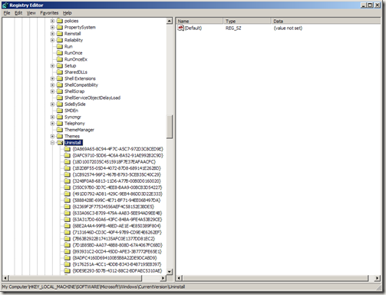Expand the Syncmgr key
The height and width of the screenshot is (295, 386).
tap(52, 117)
